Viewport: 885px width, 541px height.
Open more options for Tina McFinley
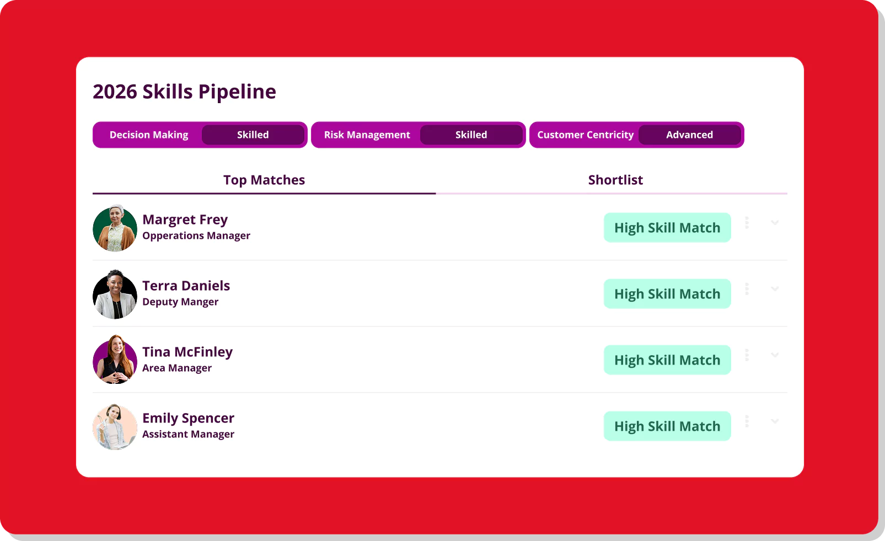pyautogui.click(x=747, y=355)
